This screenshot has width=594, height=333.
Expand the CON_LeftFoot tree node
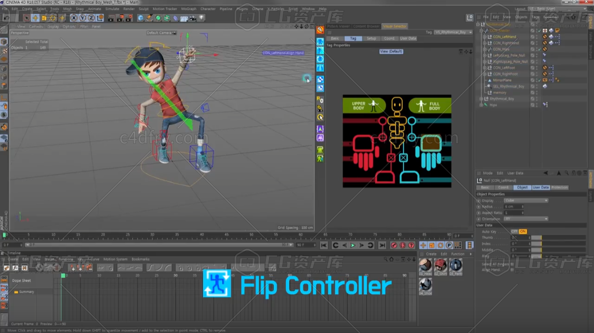click(x=484, y=68)
